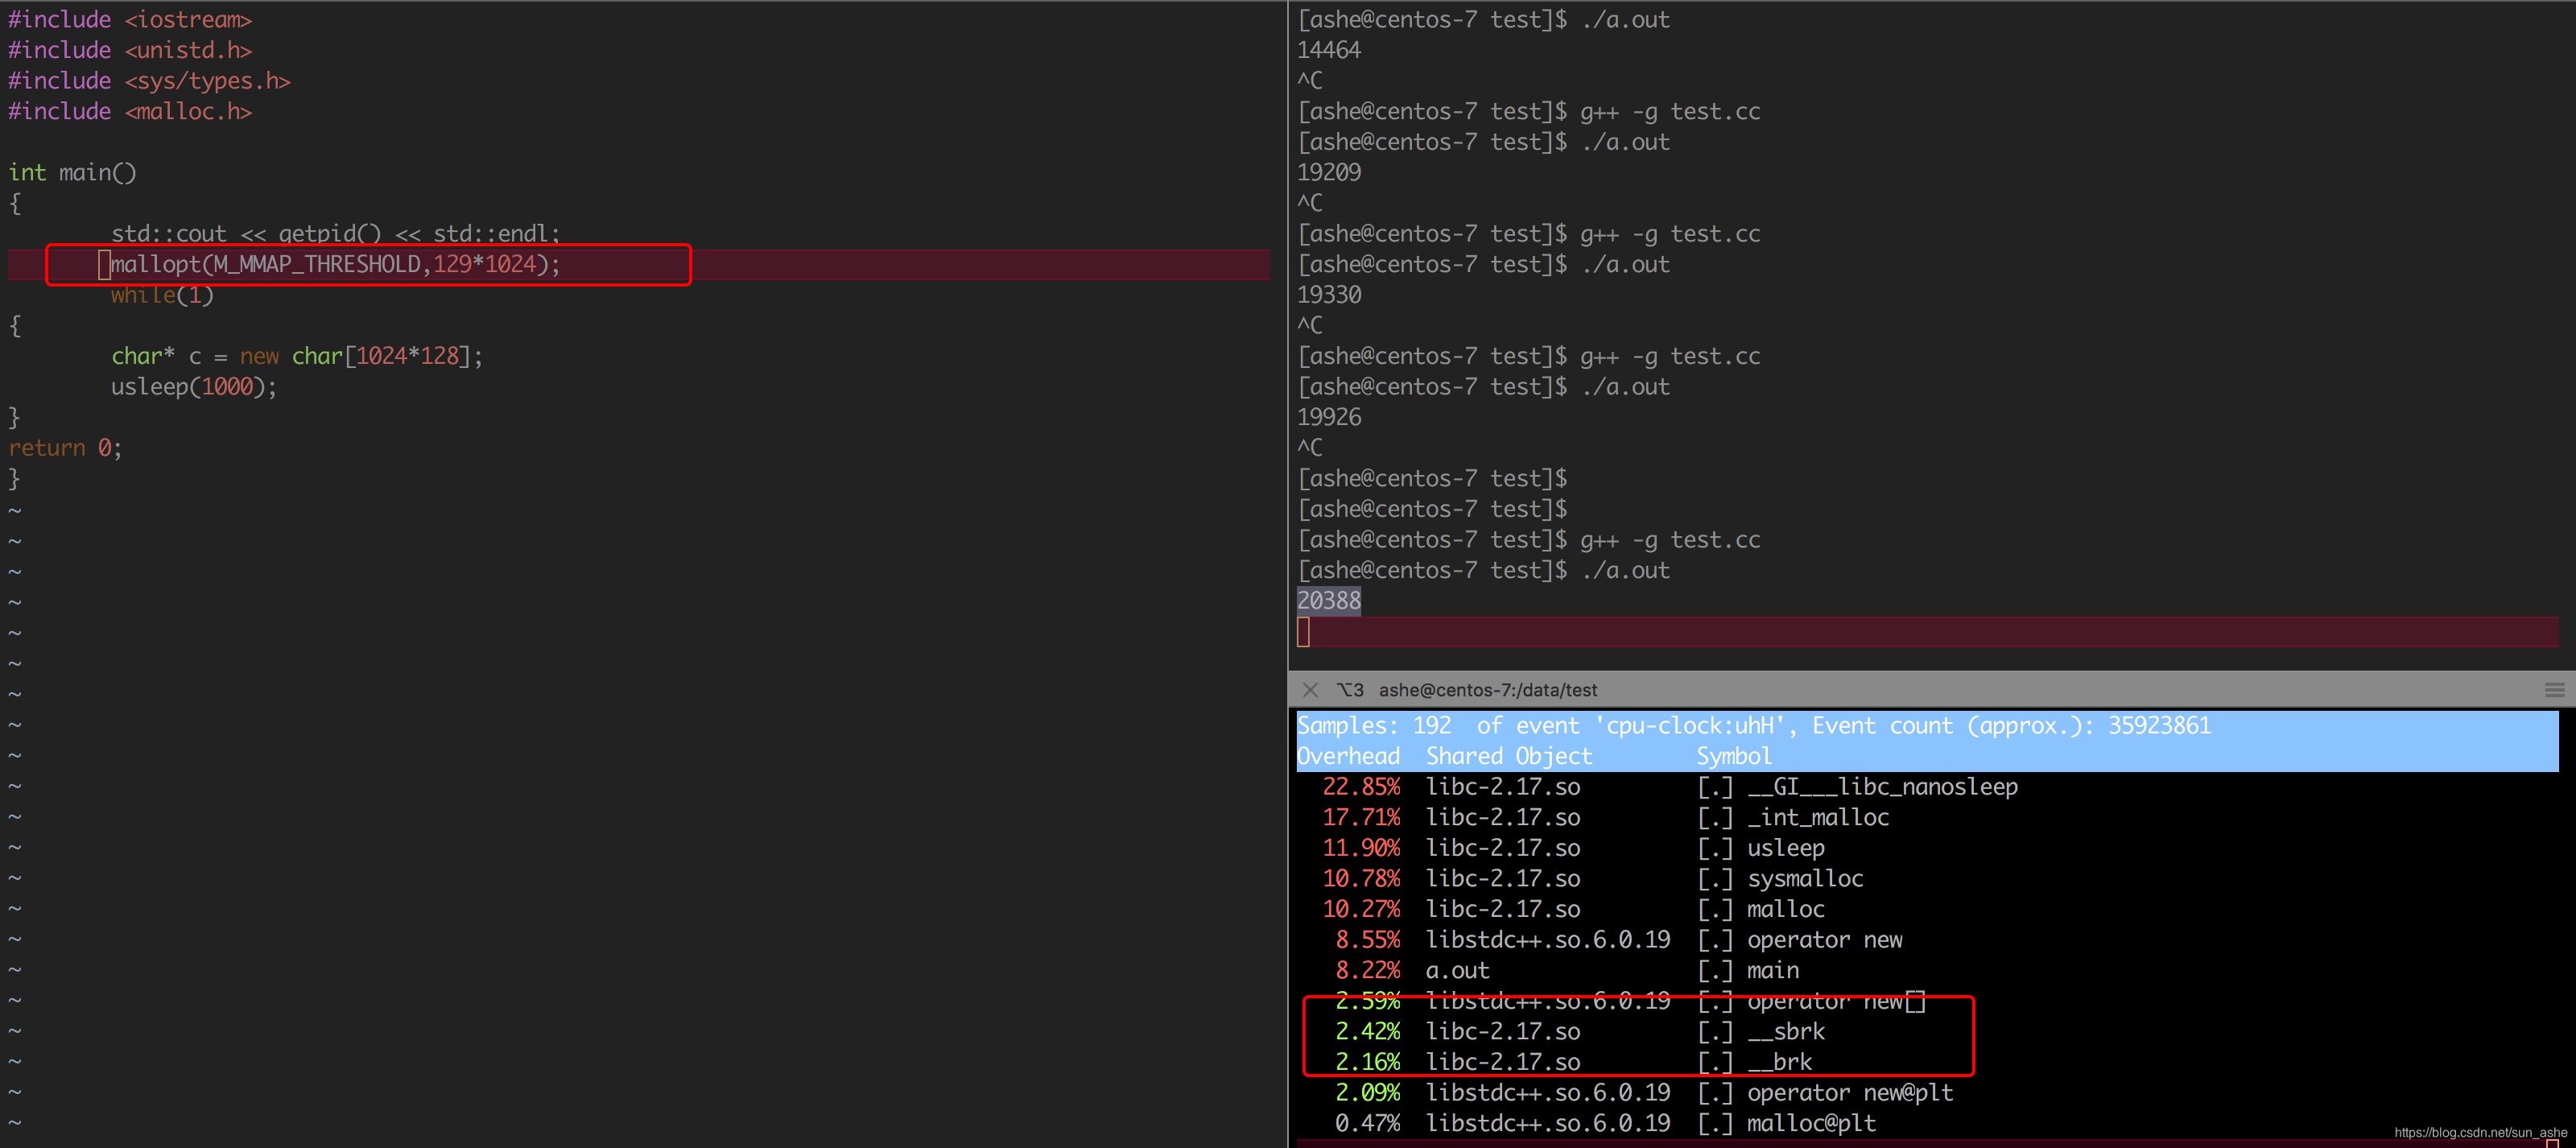Click the PID 19330 output line
Image resolution: width=2576 pixels, height=1148 pixels.
pos(1329,294)
